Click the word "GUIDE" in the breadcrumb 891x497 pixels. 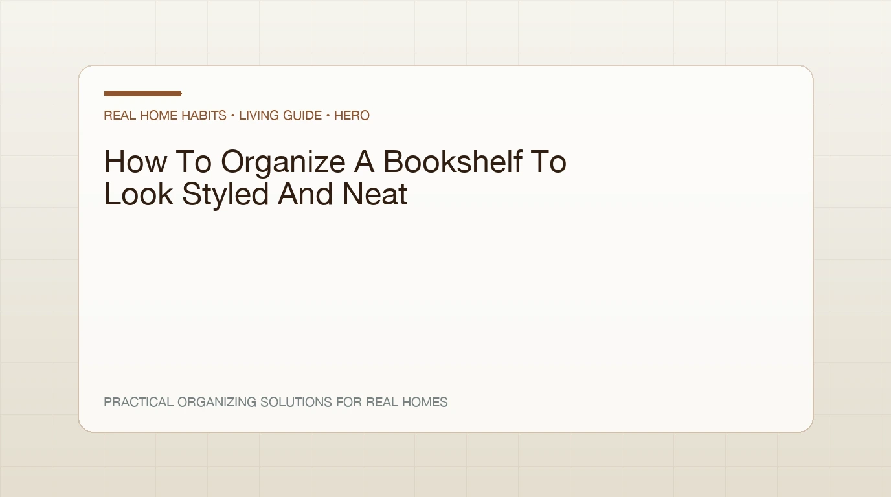pos(301,115)
